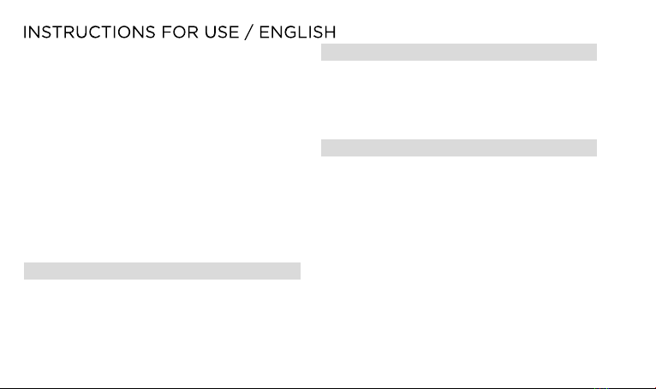The height and width of the screenshot is (389, 656).
Task: Click the right end of lower right gray bar
Action: [594, 148]
